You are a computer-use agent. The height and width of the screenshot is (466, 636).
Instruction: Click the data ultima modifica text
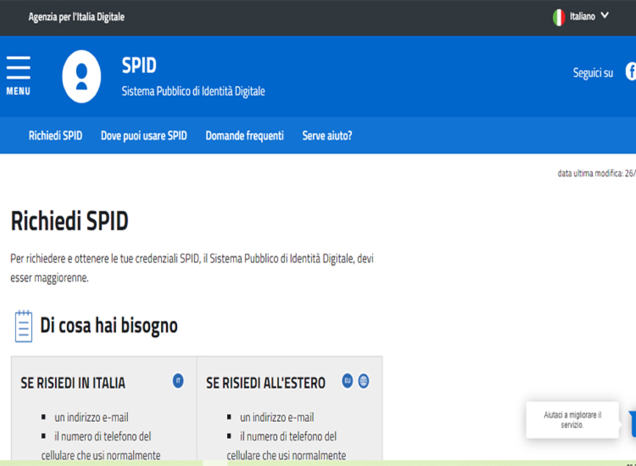(x=596, y=174)
